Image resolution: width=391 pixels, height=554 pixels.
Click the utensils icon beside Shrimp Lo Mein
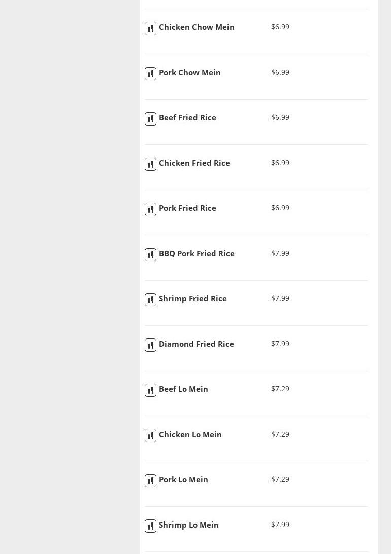click(x=150, y=526)
